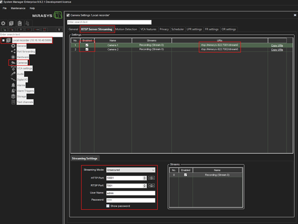Click the camera settings search field

click(x=109, y=22)
